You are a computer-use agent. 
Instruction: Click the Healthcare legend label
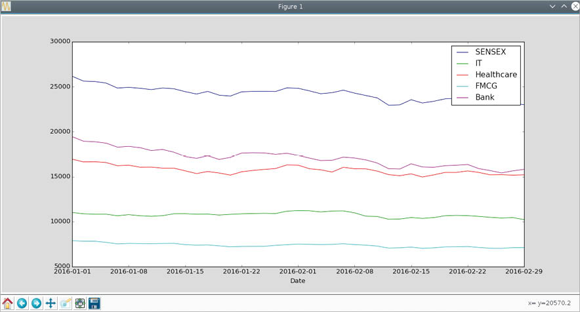pyautogui.click(x=495, y=75)
